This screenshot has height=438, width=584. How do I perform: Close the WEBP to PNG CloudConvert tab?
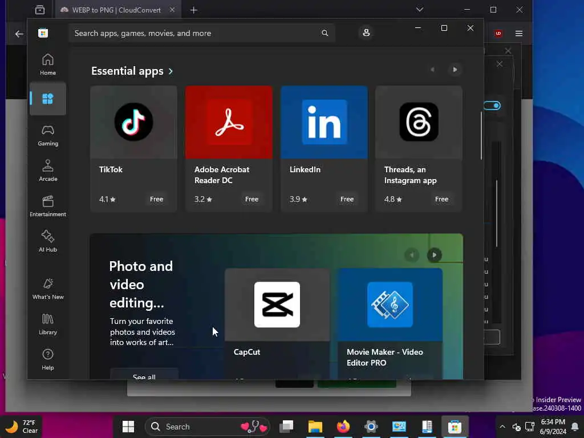point(172,10)
